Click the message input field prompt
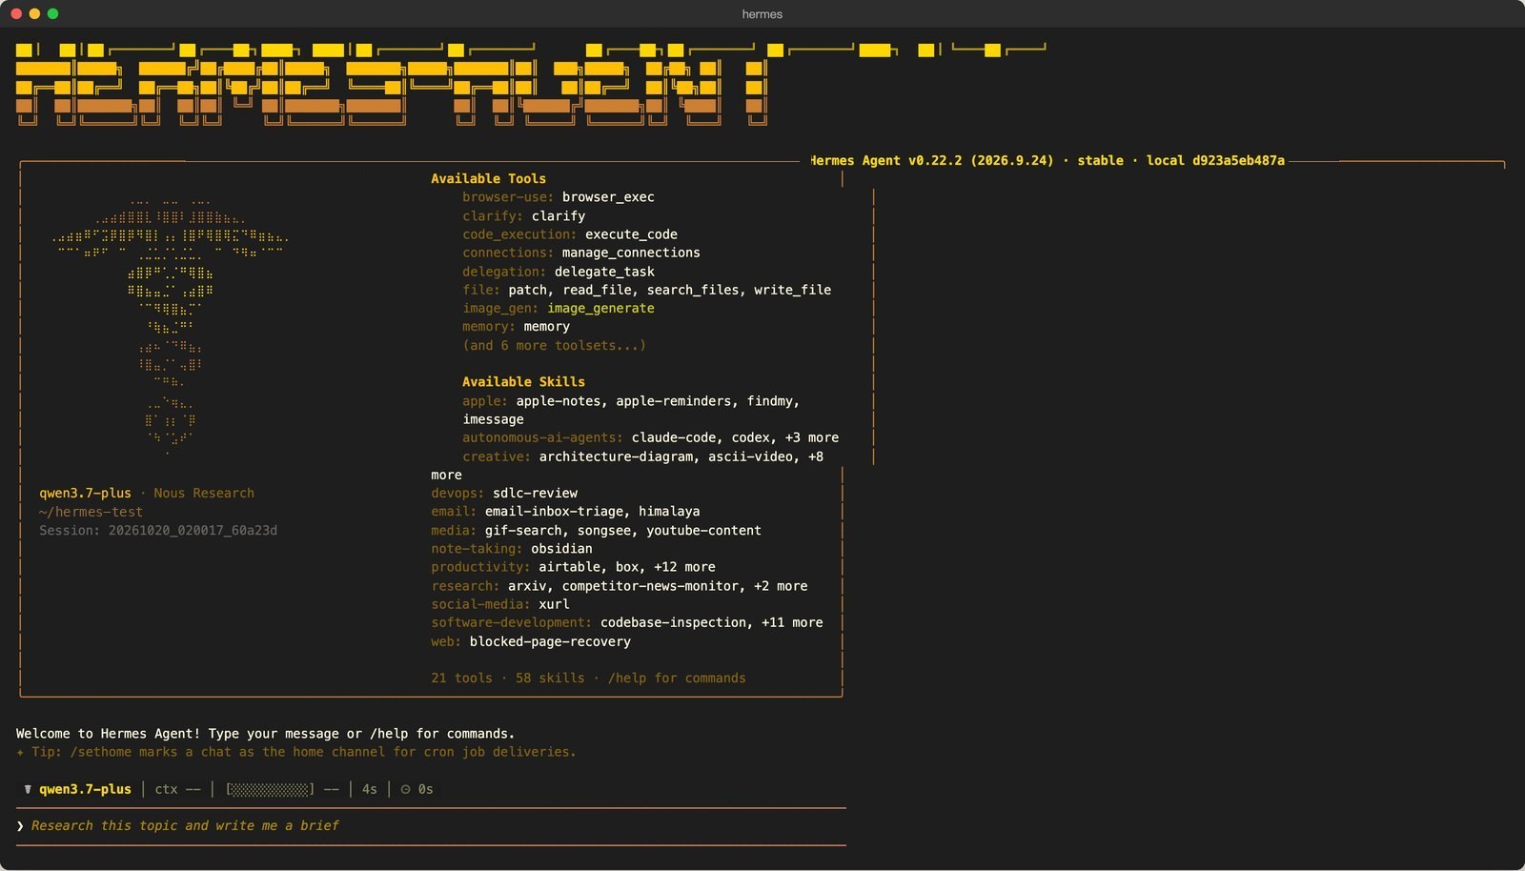The height and width of the screenshot is (871, 1525). [431, 825]
